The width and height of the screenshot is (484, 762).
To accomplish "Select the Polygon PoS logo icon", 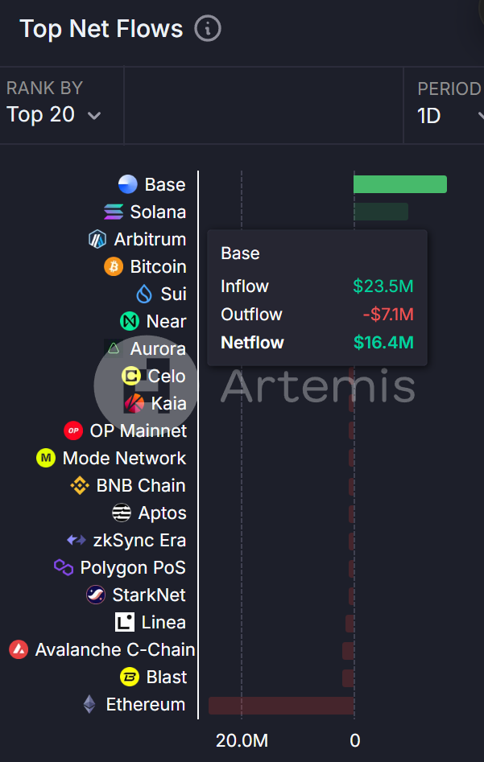I will [x=64, y=567].
